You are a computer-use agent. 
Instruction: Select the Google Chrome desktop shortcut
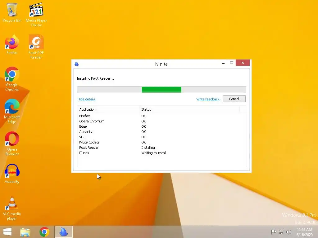[12, 79]
